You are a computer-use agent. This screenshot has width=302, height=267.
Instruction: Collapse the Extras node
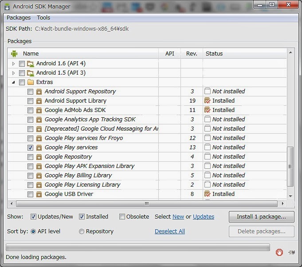pyautogui.click(x=13, y=82)
